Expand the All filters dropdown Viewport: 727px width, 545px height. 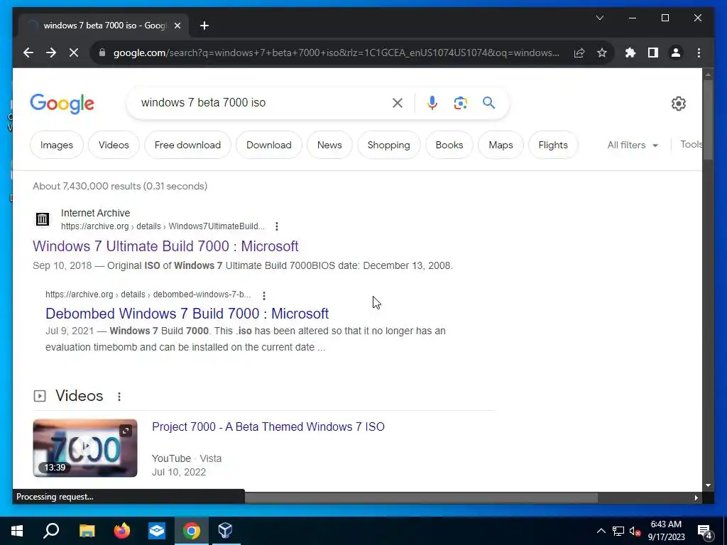coord(633,145)
